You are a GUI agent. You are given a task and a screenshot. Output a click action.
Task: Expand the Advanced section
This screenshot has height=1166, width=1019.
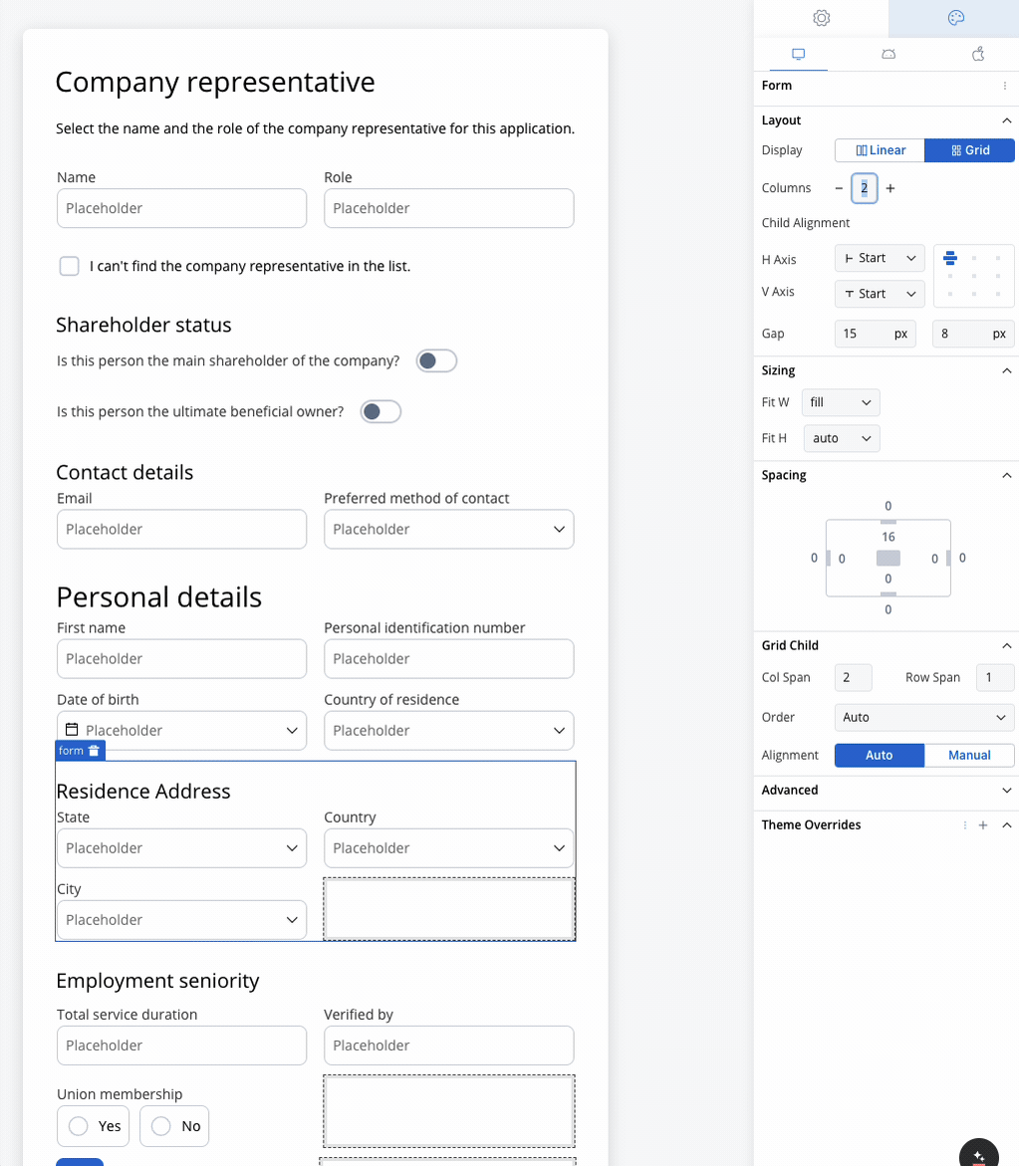[x=886, y=791]
